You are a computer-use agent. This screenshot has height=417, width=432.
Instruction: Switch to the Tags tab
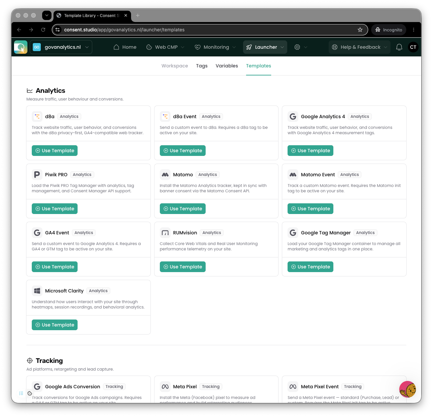click(202, 66)
